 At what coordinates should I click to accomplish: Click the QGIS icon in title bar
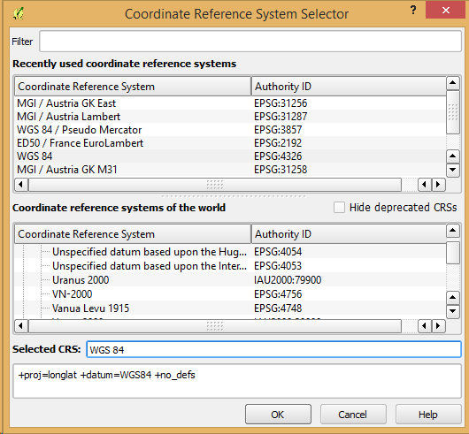pyautogui.click(x=19, y=14)
